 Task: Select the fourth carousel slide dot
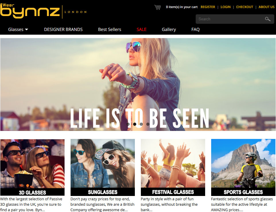148,124
